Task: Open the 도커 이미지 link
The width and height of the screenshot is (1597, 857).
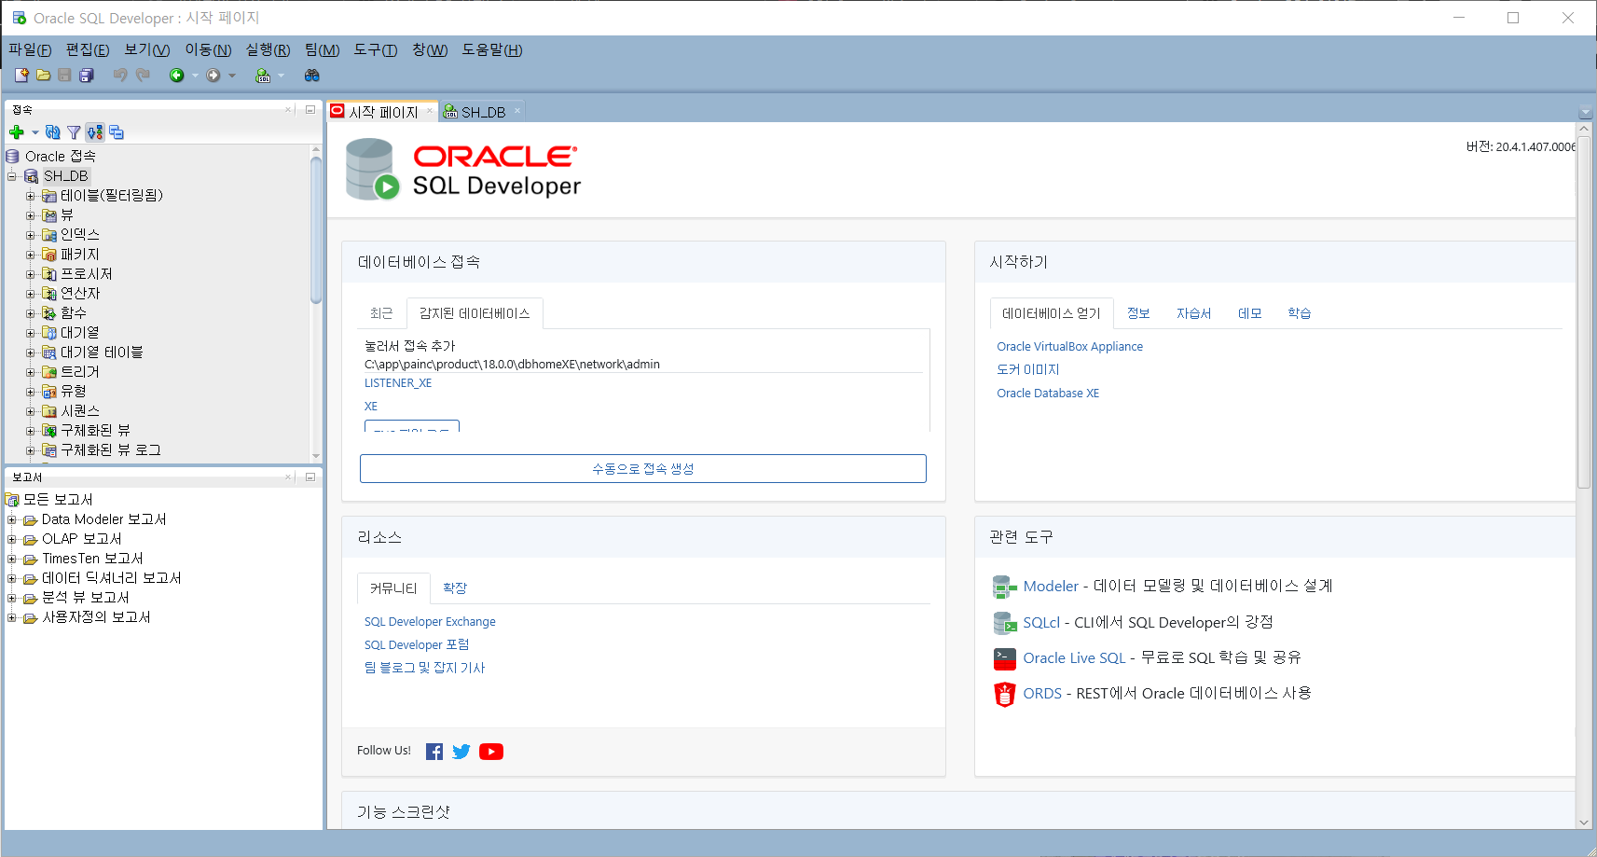Action: coord(1028,370)
